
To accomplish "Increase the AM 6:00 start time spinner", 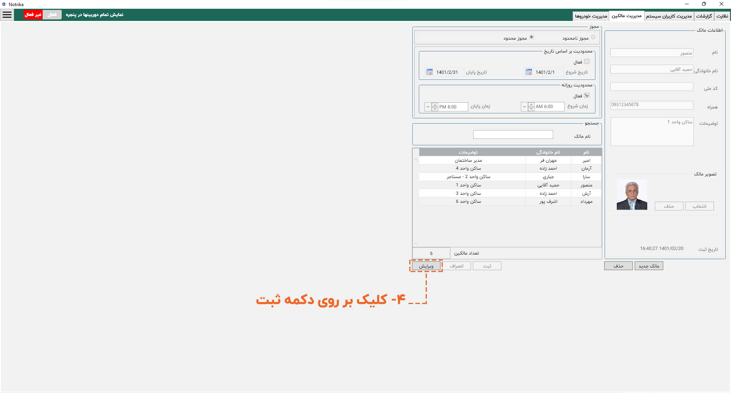I will tap(531, 105).
